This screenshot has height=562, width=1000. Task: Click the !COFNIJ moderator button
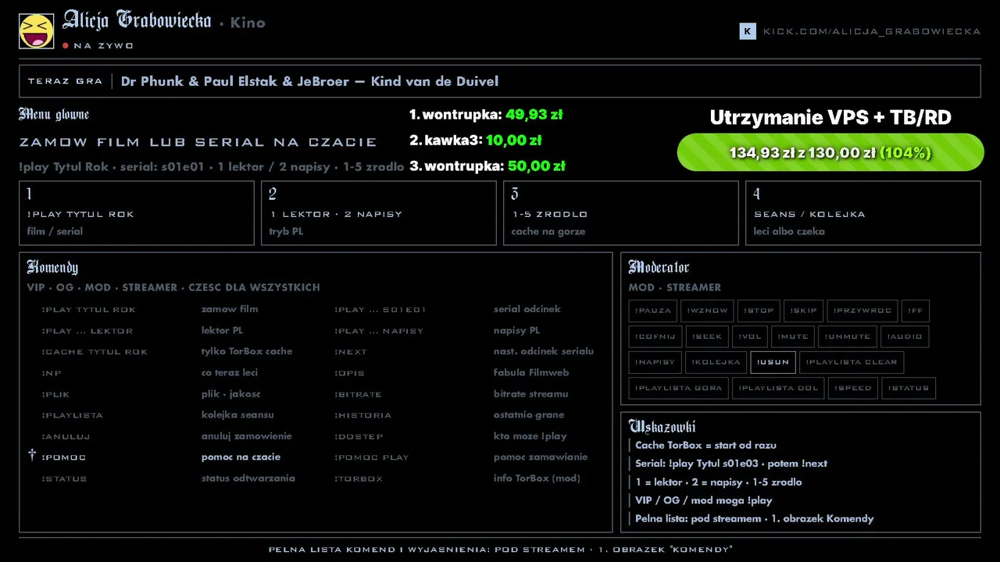tap(655, 336)
